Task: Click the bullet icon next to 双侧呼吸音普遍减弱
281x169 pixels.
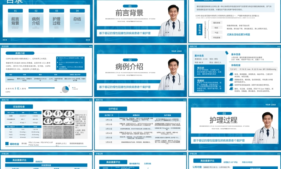Action: tap(231, 85)
